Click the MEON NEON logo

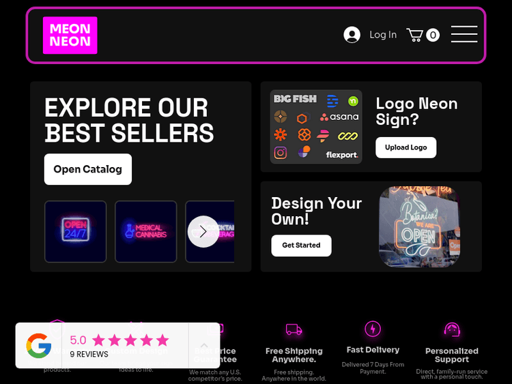point(70,35)
